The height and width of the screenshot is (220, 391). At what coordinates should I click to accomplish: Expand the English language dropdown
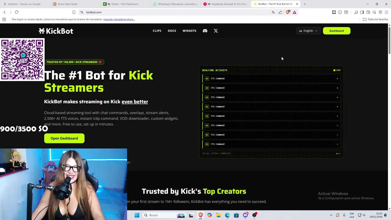pos(308,31)
